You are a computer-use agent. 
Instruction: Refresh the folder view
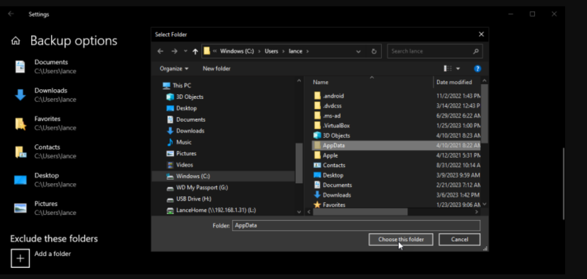tap(374, 51)
